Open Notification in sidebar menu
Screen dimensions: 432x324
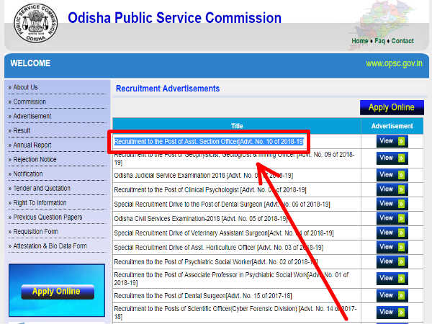coord(28,174)
